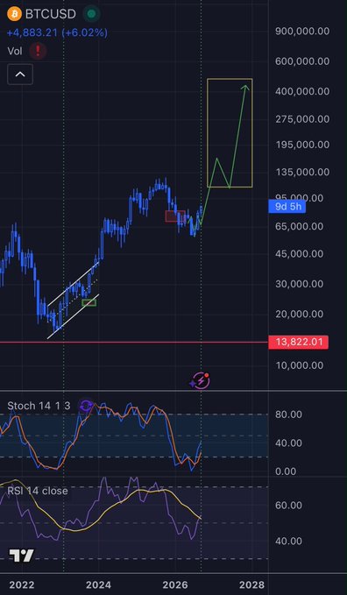Click the green market status dot
The image size is (347, 595).
(x=91, y=14)
